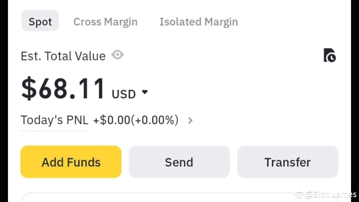Click the Today's PNL label
The image size is (359, 202).
click(55, 120)
